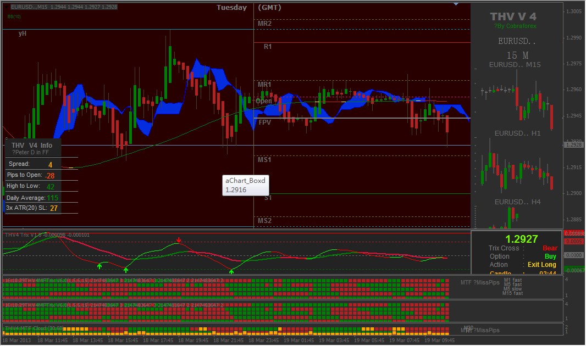Select the FPV pivot level label

click(x=264, y=122)
